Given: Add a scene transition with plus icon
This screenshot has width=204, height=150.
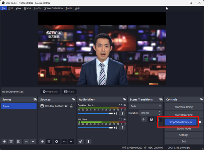Looking at the screenshot, I should (144, 119).
